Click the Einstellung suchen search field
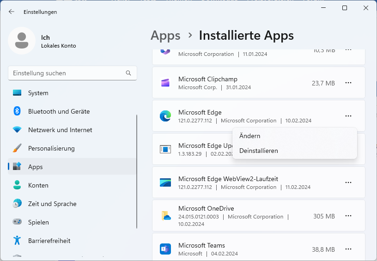 (x=67, y=73)
